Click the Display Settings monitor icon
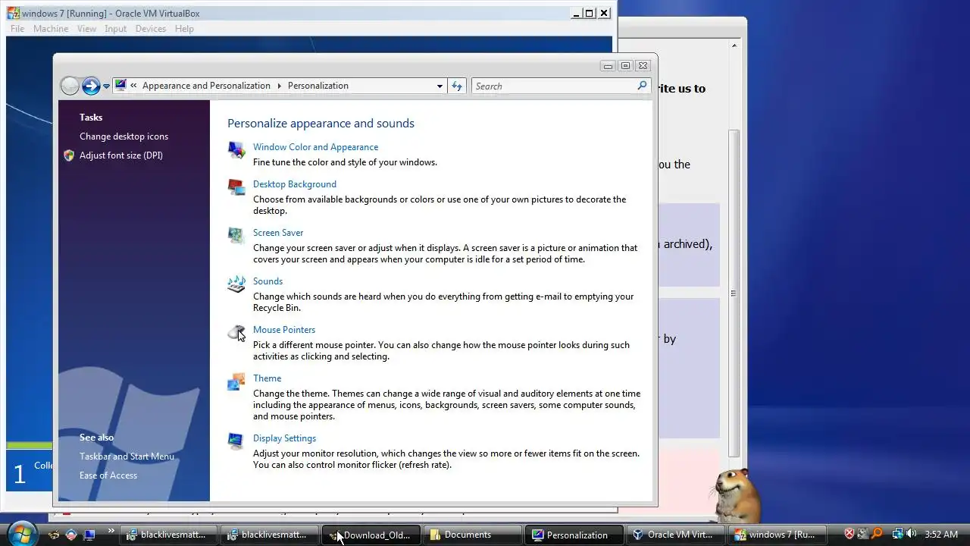 click(x=236, y=441)
